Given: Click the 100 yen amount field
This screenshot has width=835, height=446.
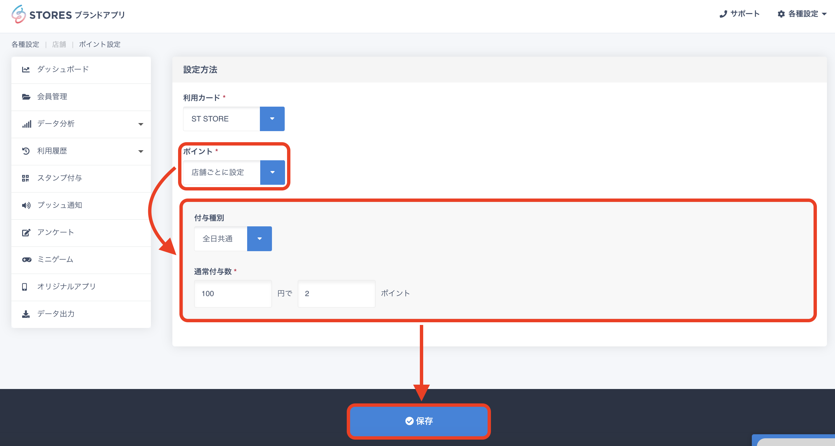Looking at the screenshot, I should click(233, 294).
